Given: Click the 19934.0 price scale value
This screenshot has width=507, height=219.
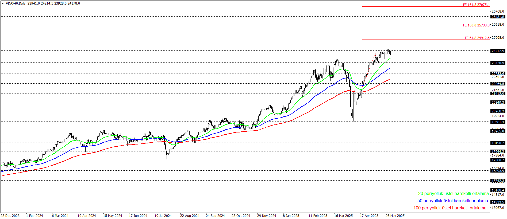Looking at the screenshot, I should [x=498, y=116].
